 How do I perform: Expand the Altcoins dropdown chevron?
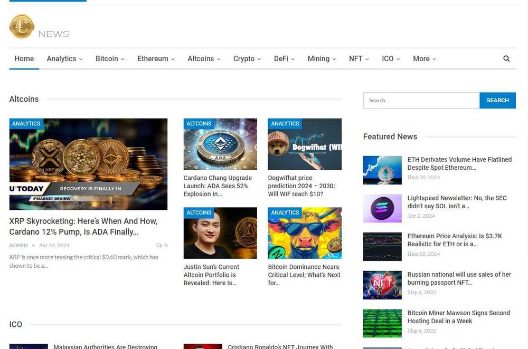[218, 59]
